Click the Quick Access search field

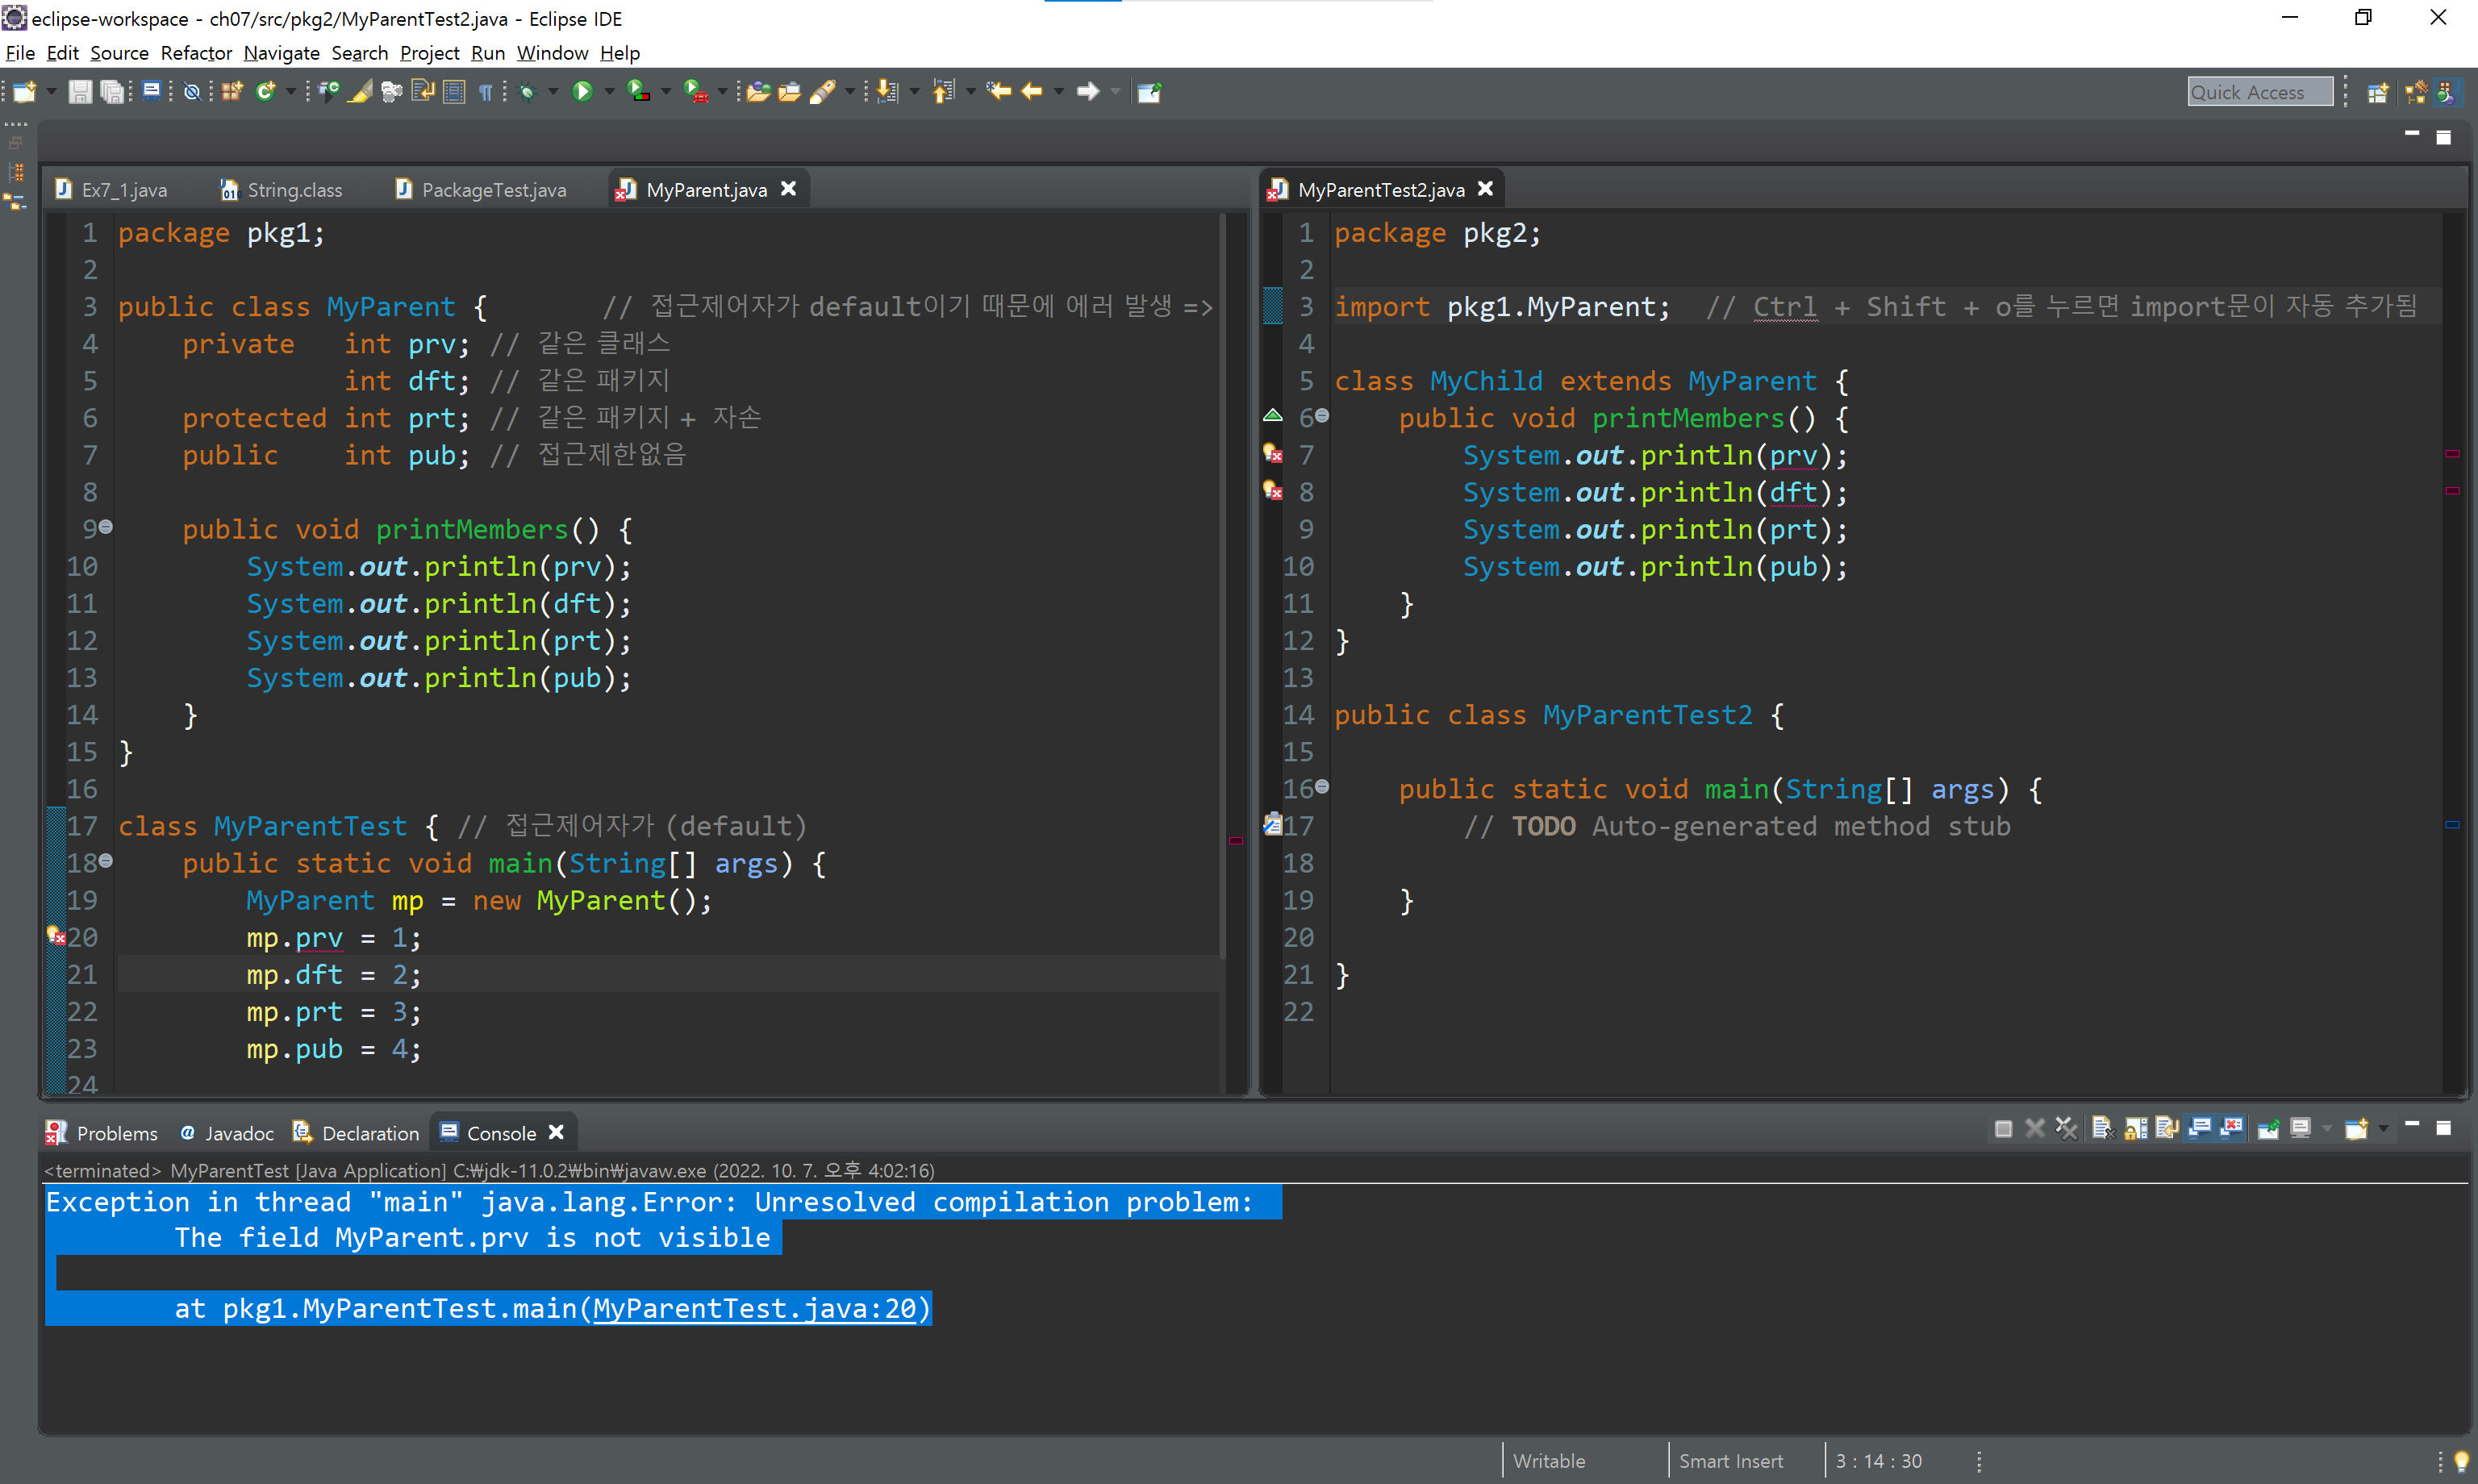pyautogui.click(x=2259, y=92)
